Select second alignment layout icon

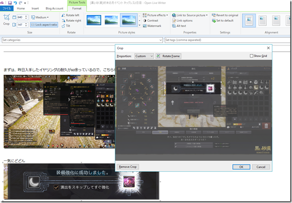click(x=263, y=20)
